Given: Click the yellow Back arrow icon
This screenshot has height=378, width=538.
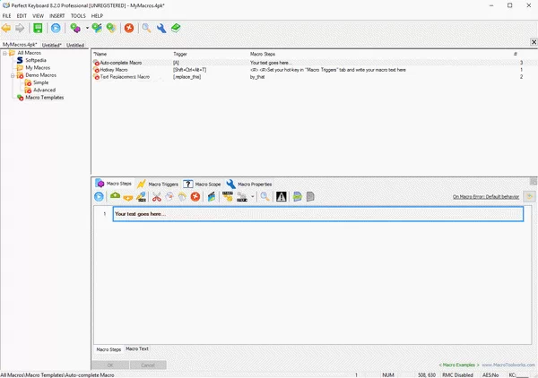Looking at the screenshot, I should (7, 29).
